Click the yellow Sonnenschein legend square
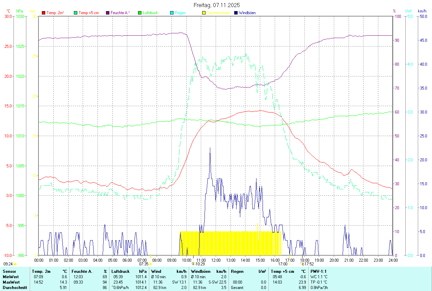This screenshot has width=432, height=291. [x=204, y=13]
